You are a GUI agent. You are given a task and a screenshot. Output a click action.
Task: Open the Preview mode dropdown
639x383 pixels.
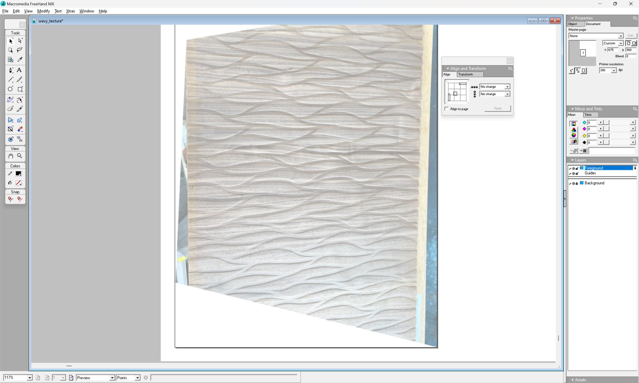point(112,378)
